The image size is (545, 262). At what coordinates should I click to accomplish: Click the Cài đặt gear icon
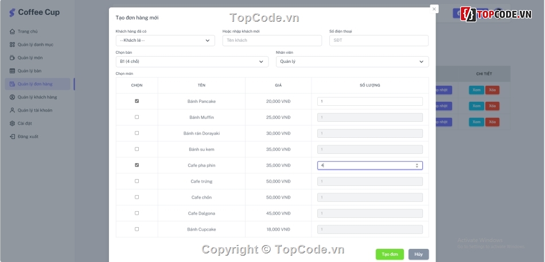point(12,124)
